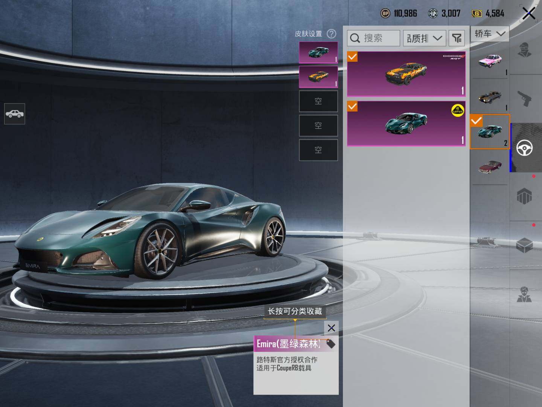Click the 皮肤设置 label
This screenshot has width=542, height=407.
click(x=308, y=34)
